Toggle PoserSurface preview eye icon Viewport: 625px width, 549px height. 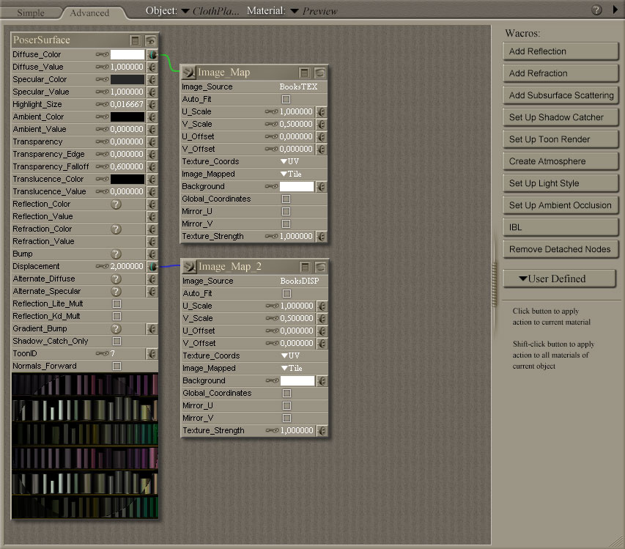151,40
